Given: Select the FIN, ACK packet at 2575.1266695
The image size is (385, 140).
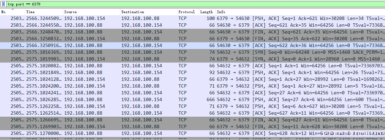Looking at the screenshot, I should pyautogui.click(x=192, y=120).
